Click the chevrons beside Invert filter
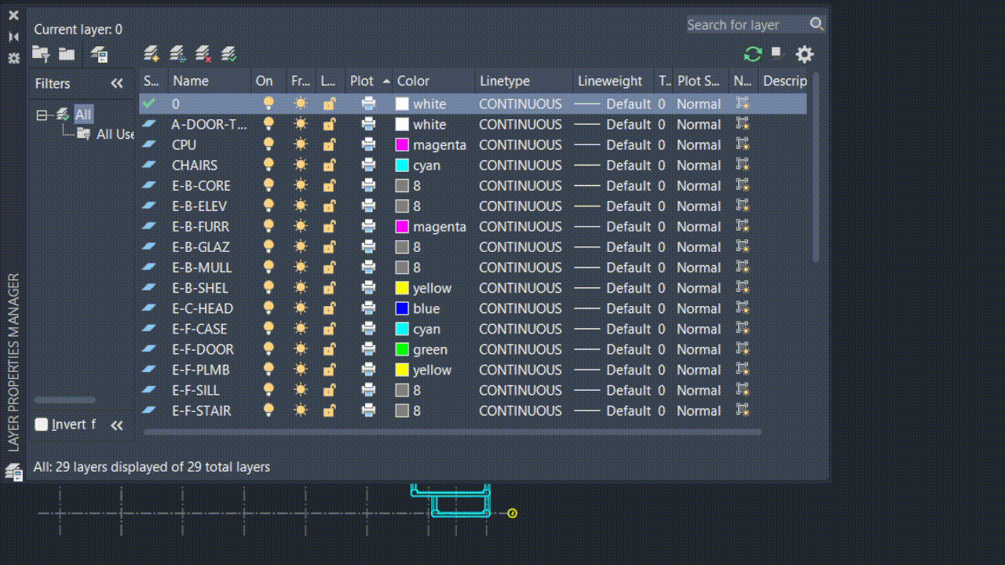The image size is (1005, 565). click(117, 425)
